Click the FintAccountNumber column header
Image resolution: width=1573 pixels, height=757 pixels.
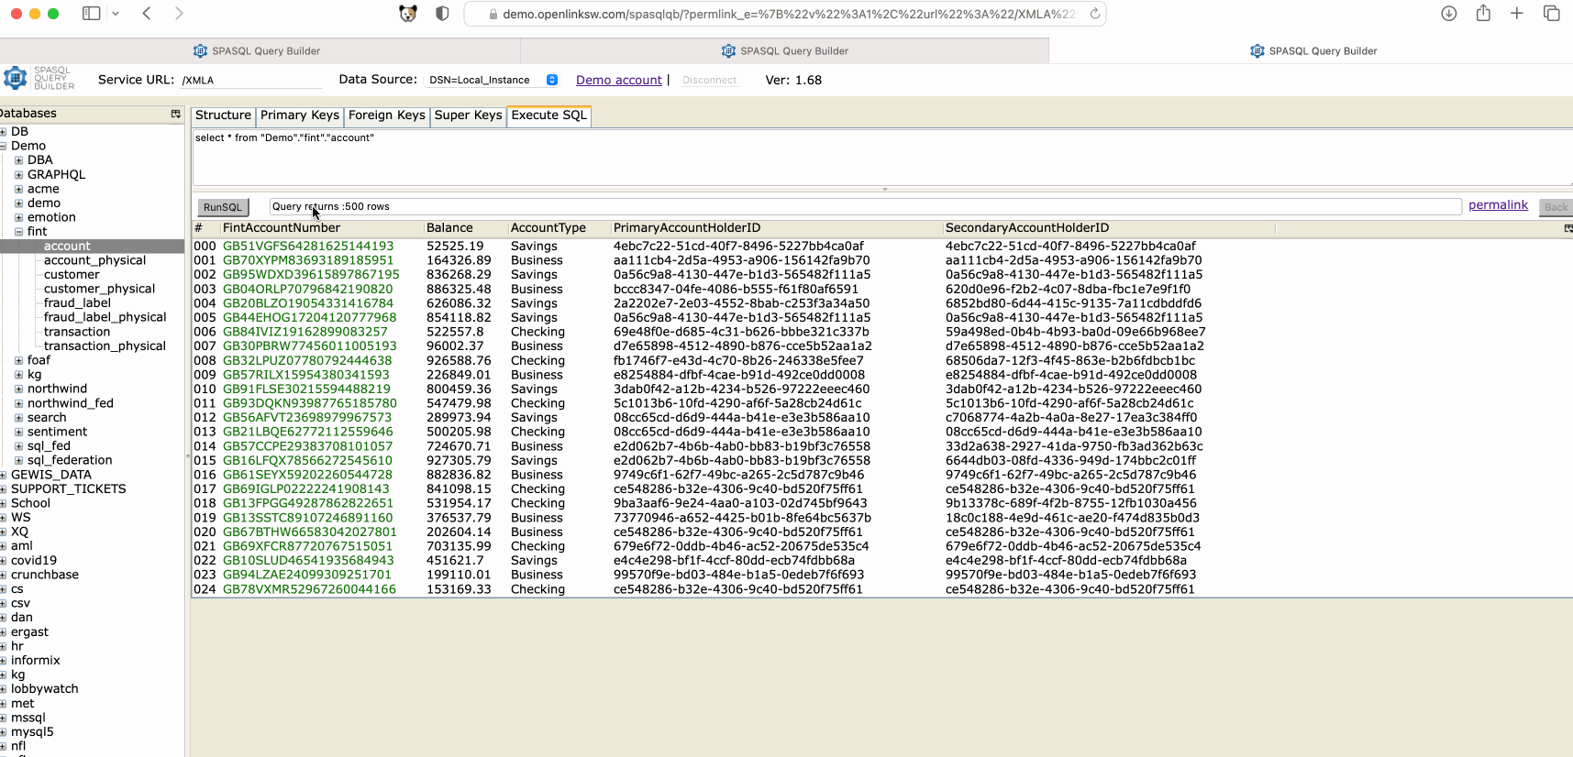click(x=282, y=228)
